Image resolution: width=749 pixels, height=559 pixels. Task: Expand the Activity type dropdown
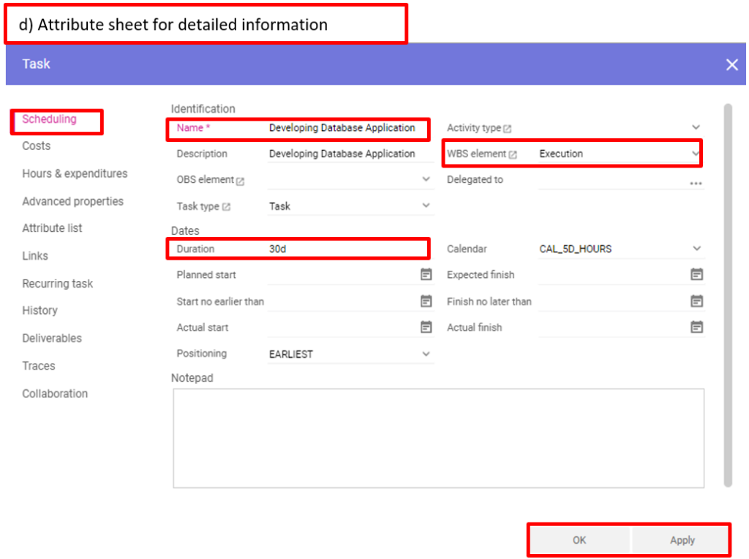click(x=696, y=127)
